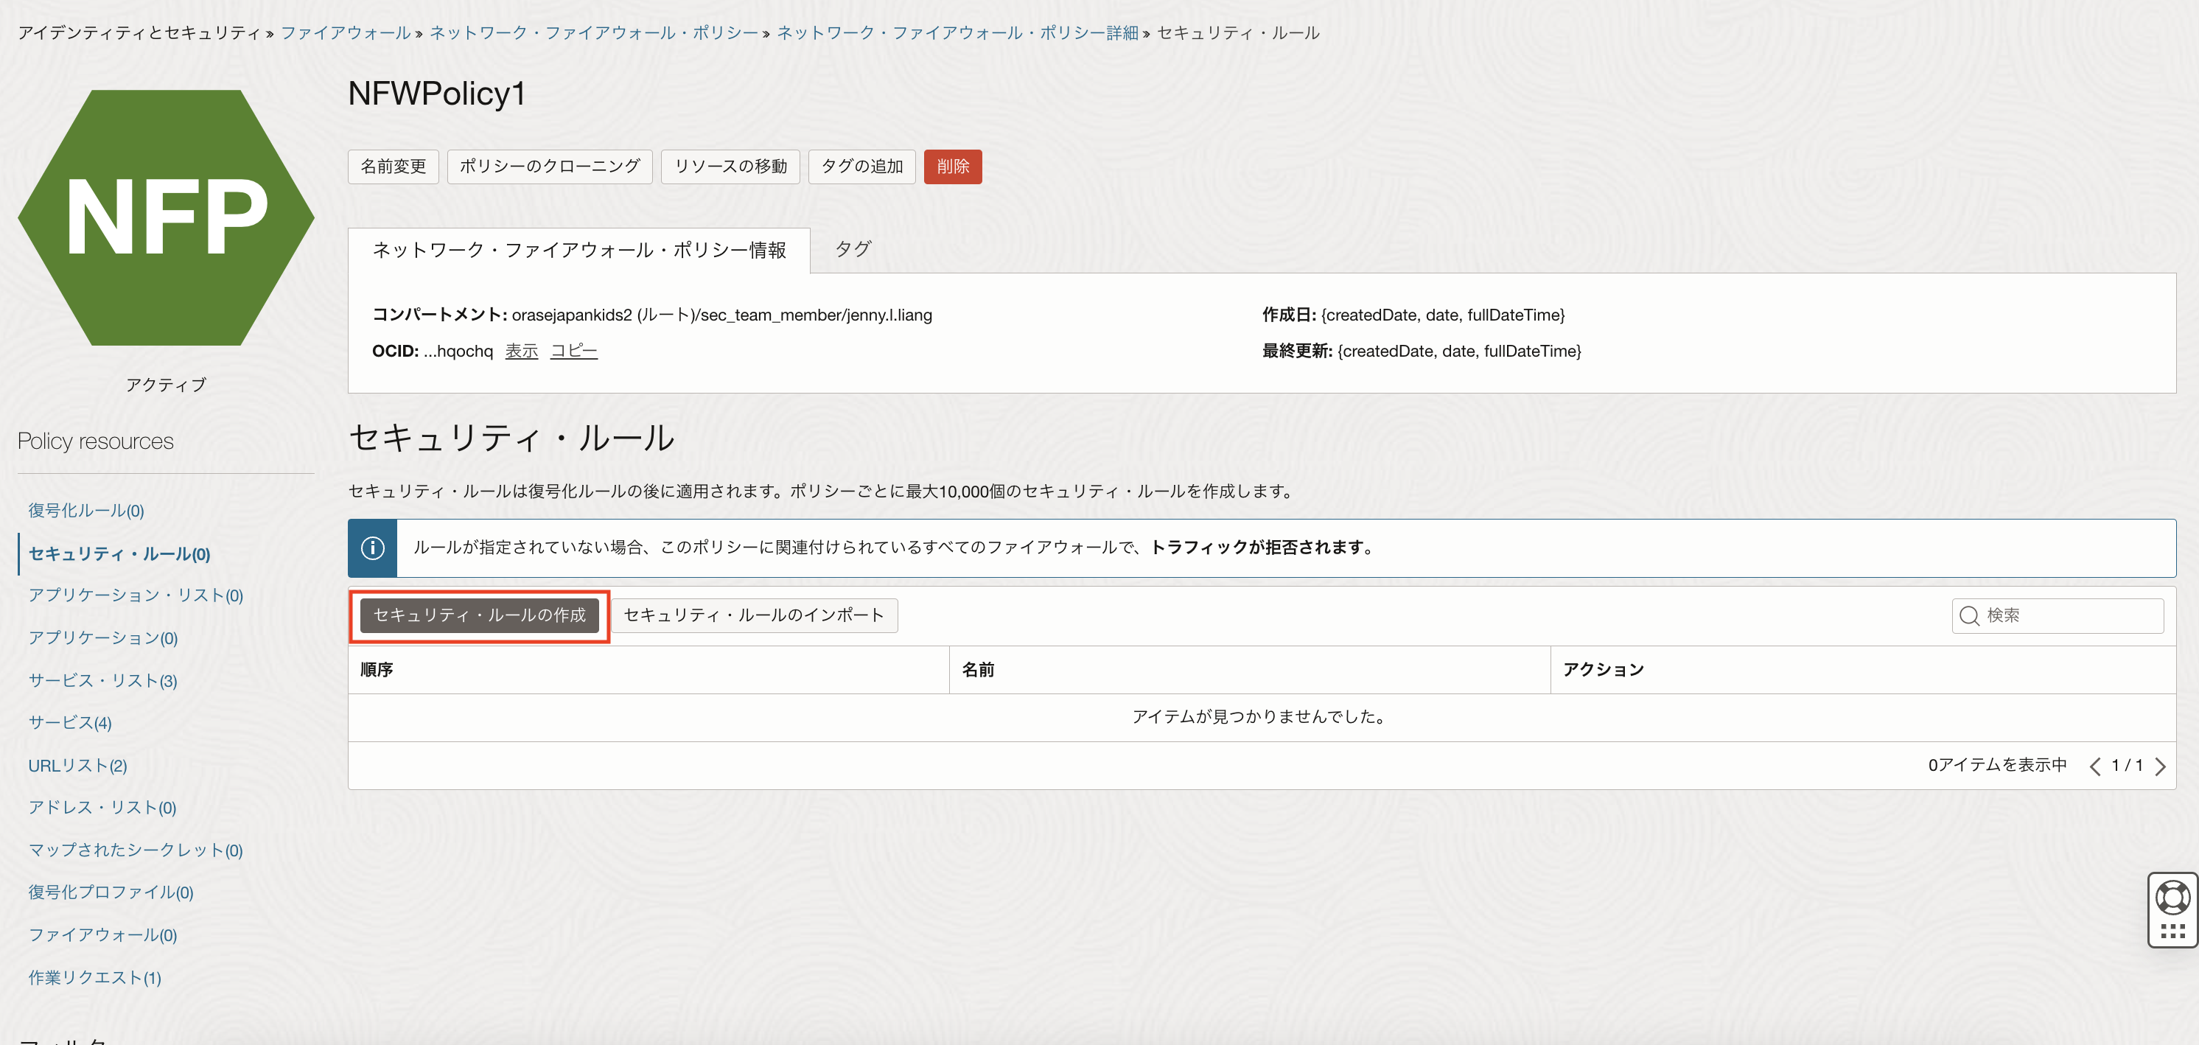The height and width of the screenshot is (1045, 2199).
Task: Click the OCID 表示 link
Action: click(521, 350)
